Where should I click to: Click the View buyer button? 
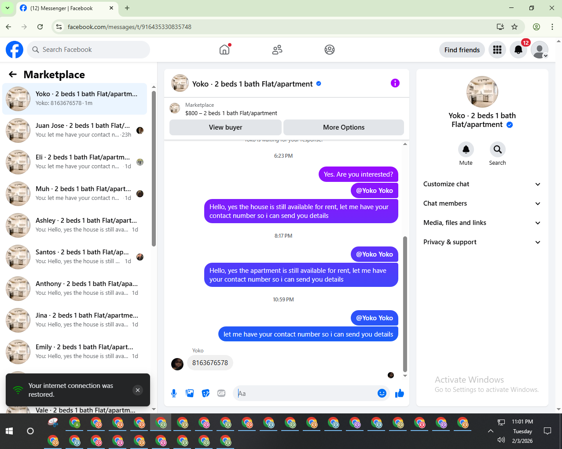pos(225,127)
